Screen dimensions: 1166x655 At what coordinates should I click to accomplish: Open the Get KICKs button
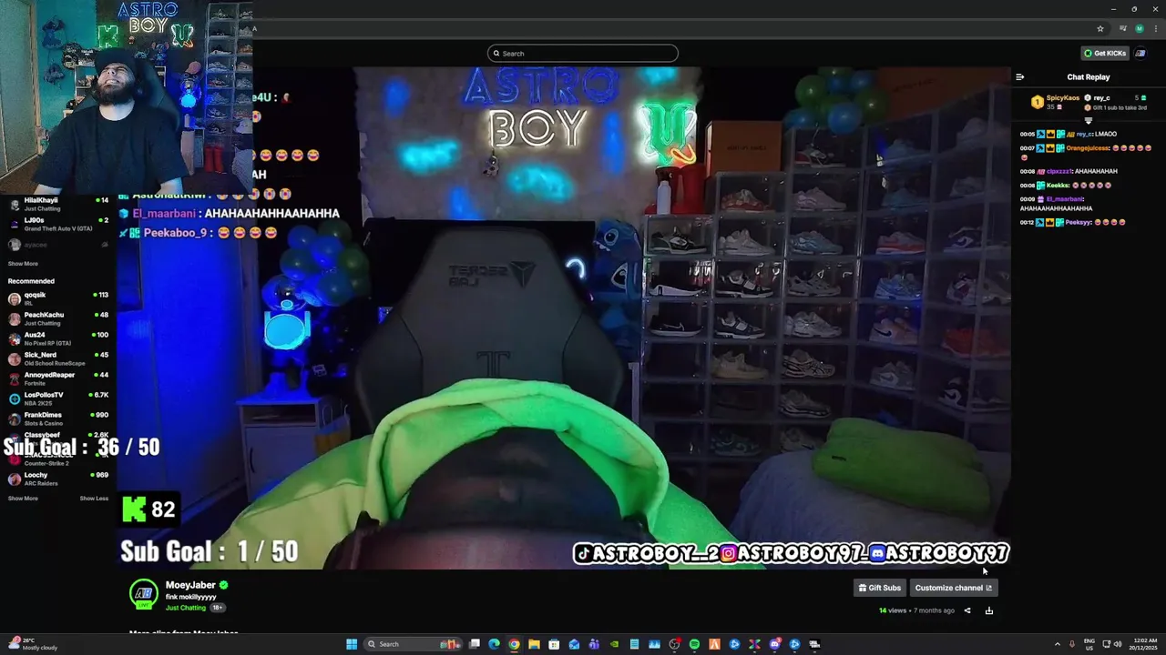point(1105,54)
